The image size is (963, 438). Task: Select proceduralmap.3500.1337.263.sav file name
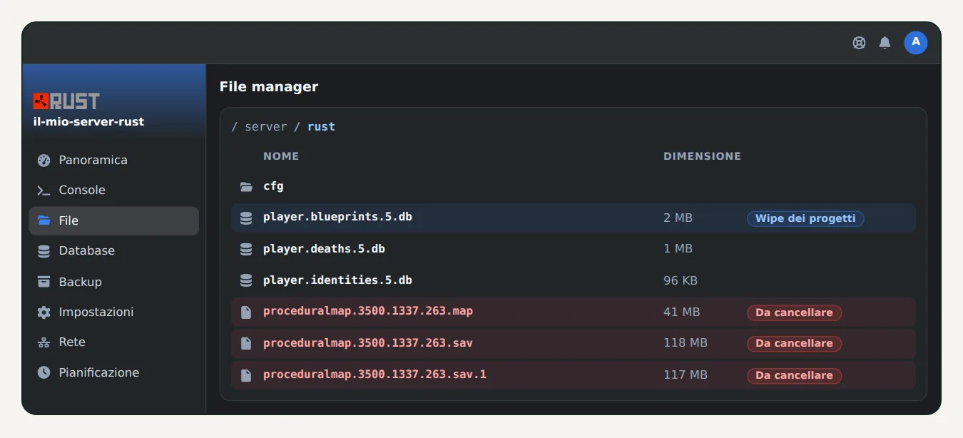pyautogui.click(x=368, y=342)
